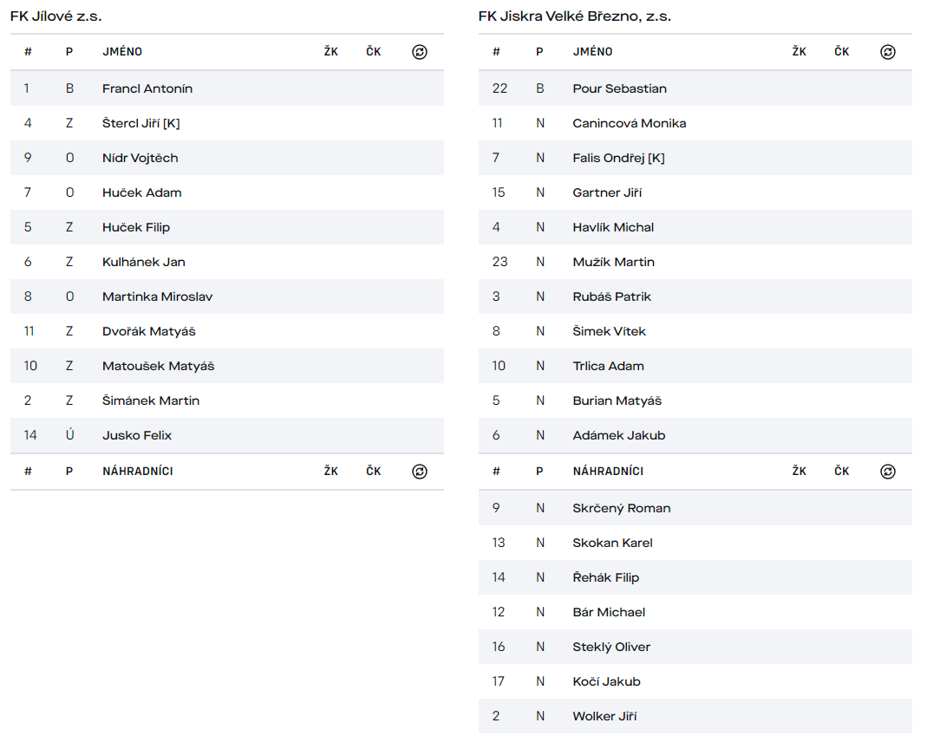
Task: Open Canincová Monika's player entry
Action: [629, 123]
